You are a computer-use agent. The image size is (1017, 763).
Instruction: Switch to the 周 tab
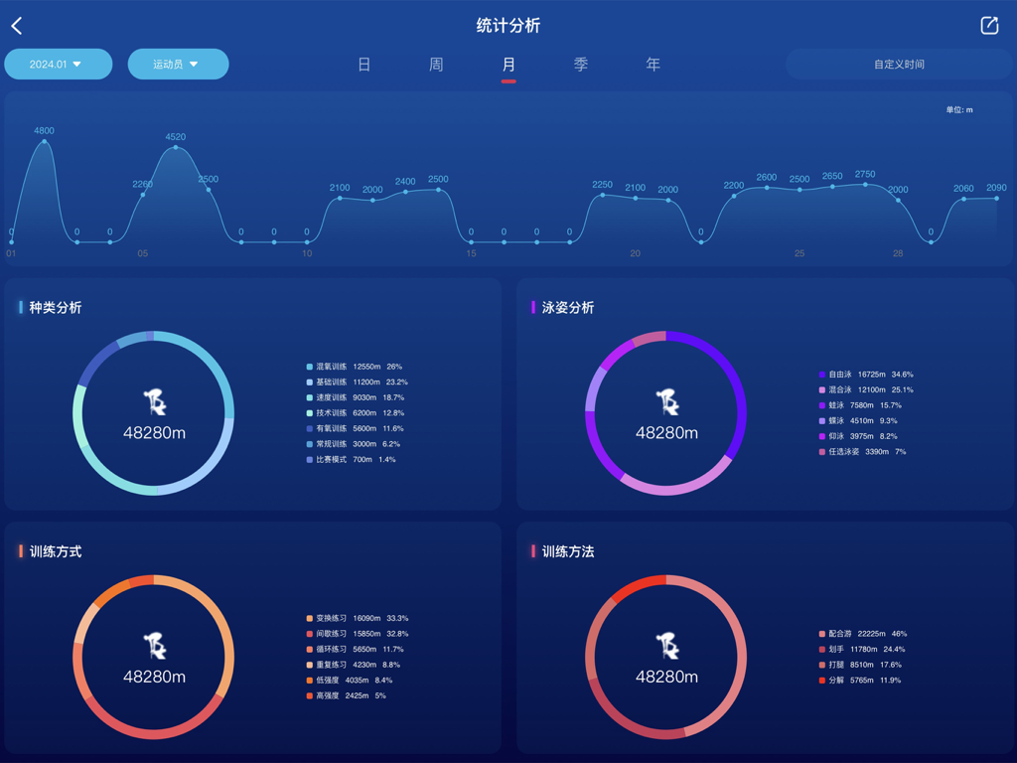click(436, 64)
